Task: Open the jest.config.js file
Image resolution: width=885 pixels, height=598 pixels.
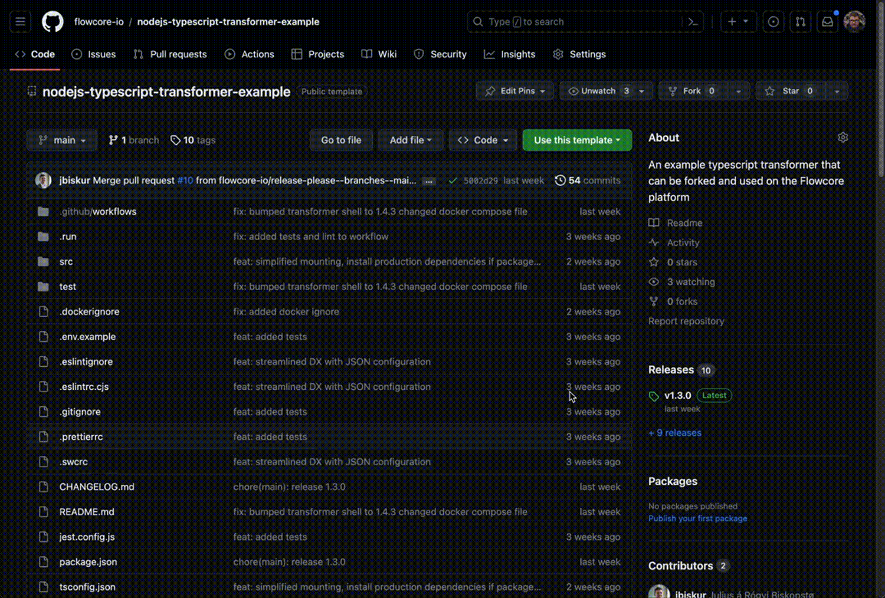Action: [x=87, y=537]
